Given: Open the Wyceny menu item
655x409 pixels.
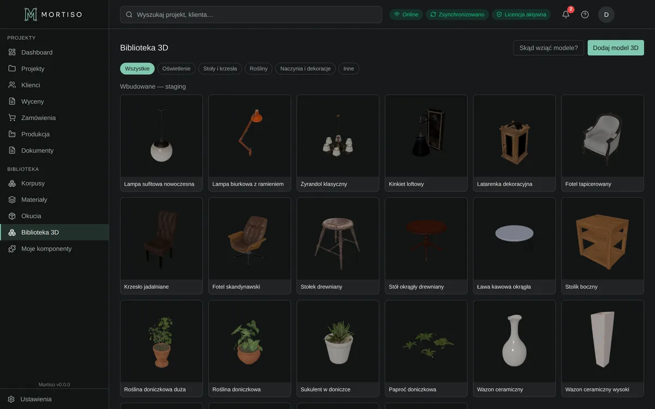Looking at the screenshot, I should point(55,101).
